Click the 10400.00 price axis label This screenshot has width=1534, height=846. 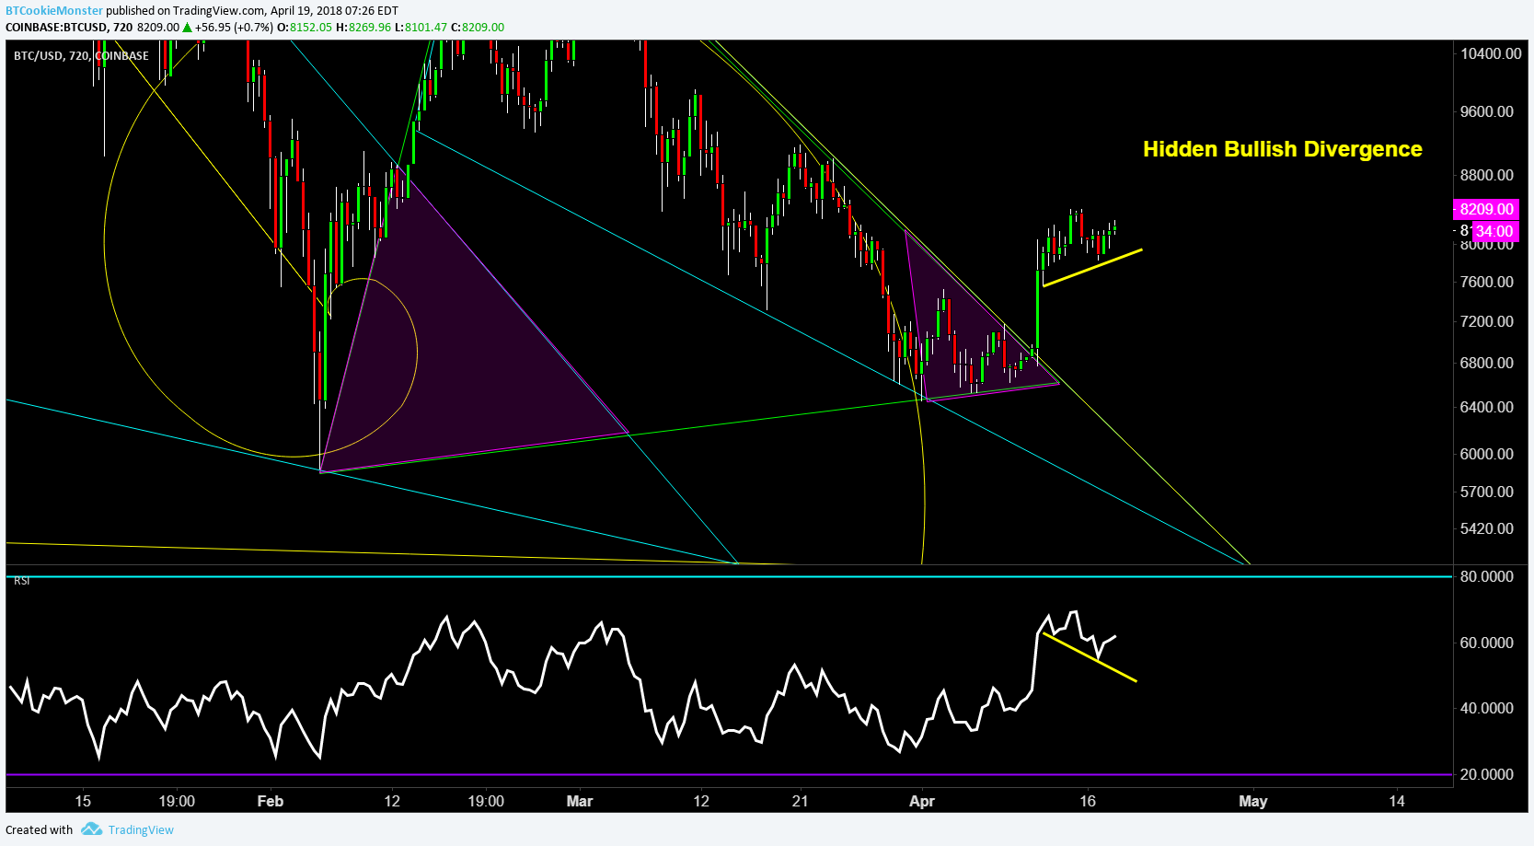1491,53
